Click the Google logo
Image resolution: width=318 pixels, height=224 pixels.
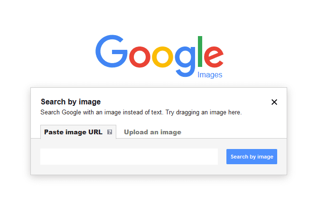[159, 56]
